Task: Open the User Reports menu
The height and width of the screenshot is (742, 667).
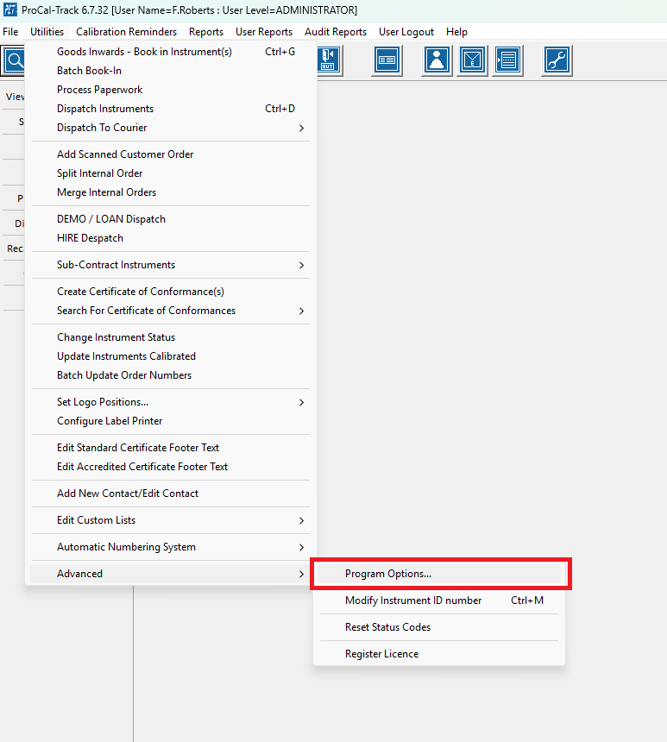Action: (264, 32)
